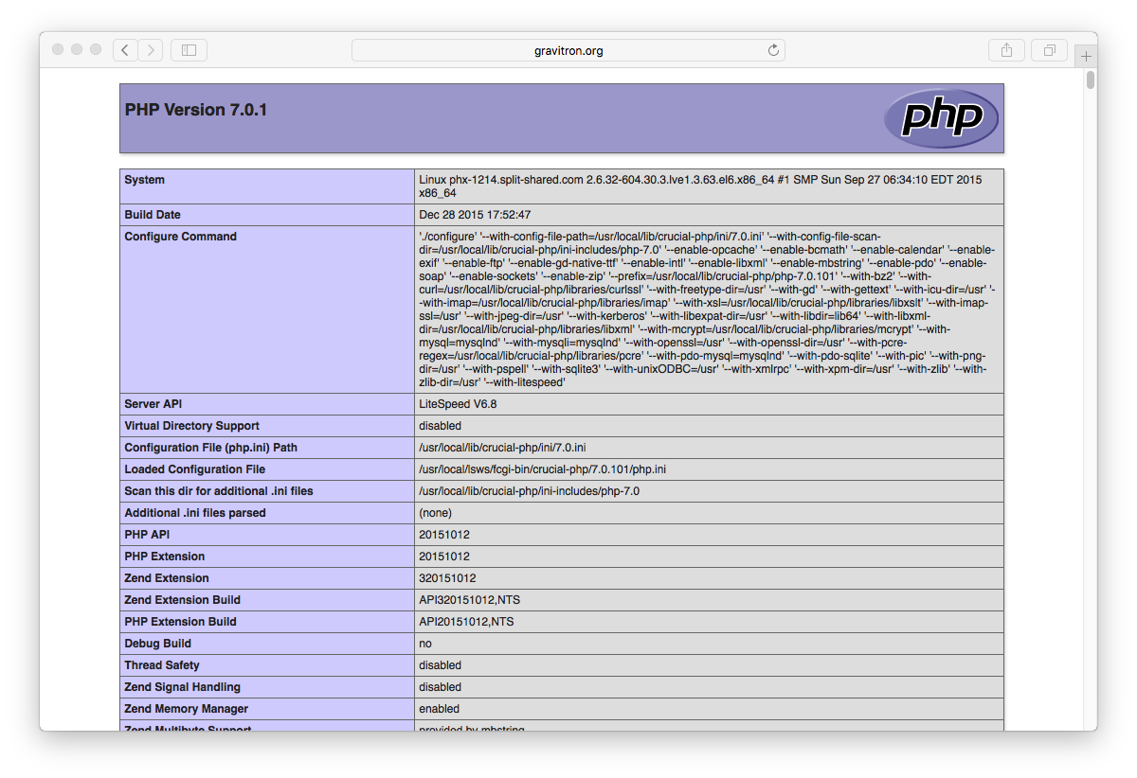Click the gravitron.org address bar
The width and height of the screenshot is (1137, 778).
click(x=568, y=50)
